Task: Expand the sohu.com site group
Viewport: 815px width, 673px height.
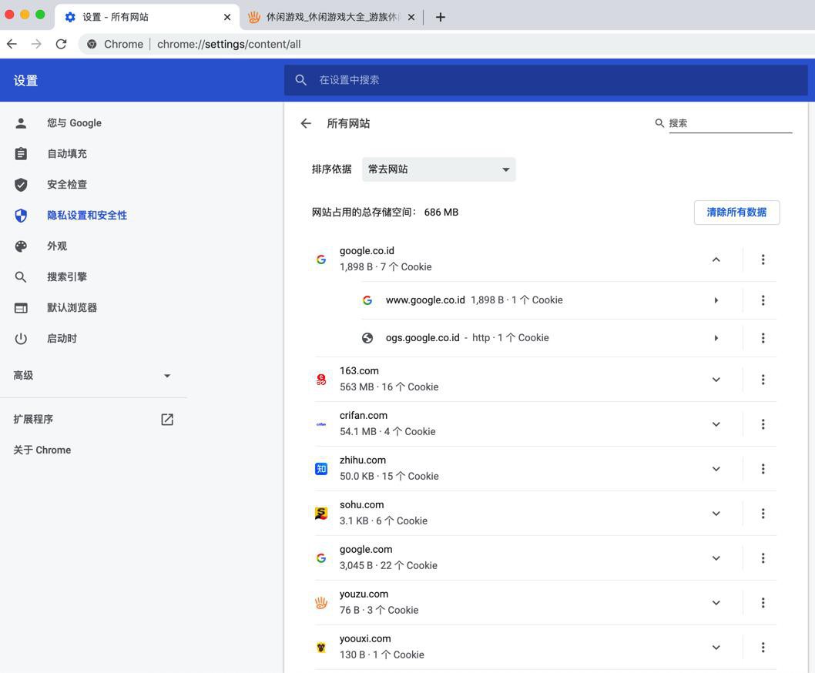Action: tap(716, 514)
